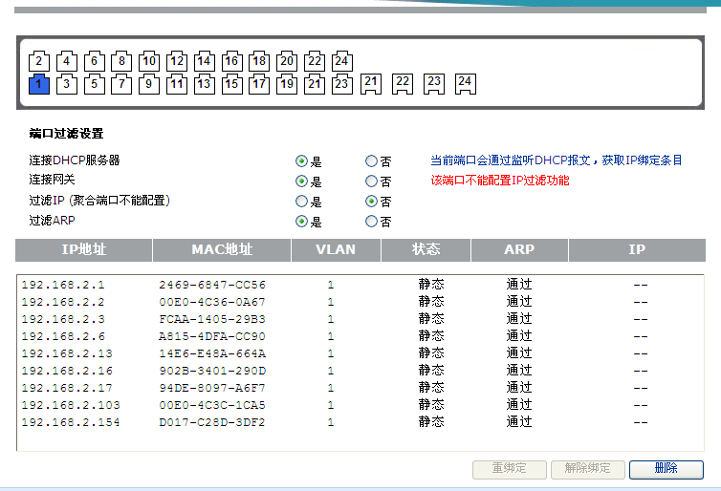Click port 5 in the bottom row
Screen dimensions: 721x491
click(x=94, y=84)
